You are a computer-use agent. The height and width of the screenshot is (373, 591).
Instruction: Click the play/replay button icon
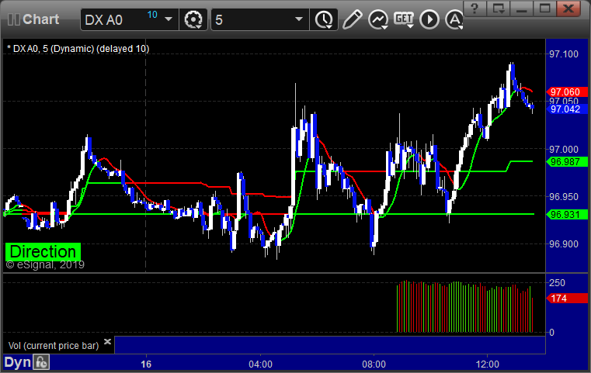coord(429,19)
